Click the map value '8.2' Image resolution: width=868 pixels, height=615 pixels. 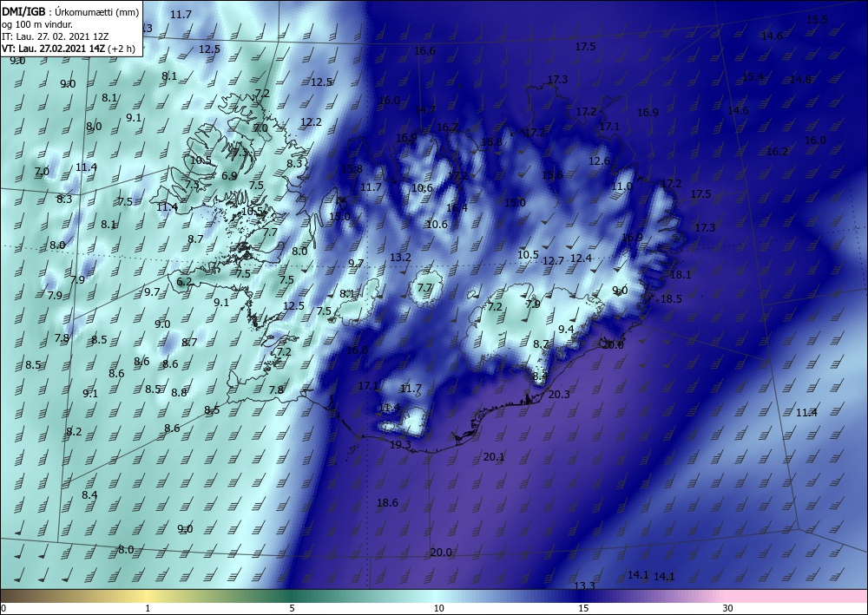(74, 431)
